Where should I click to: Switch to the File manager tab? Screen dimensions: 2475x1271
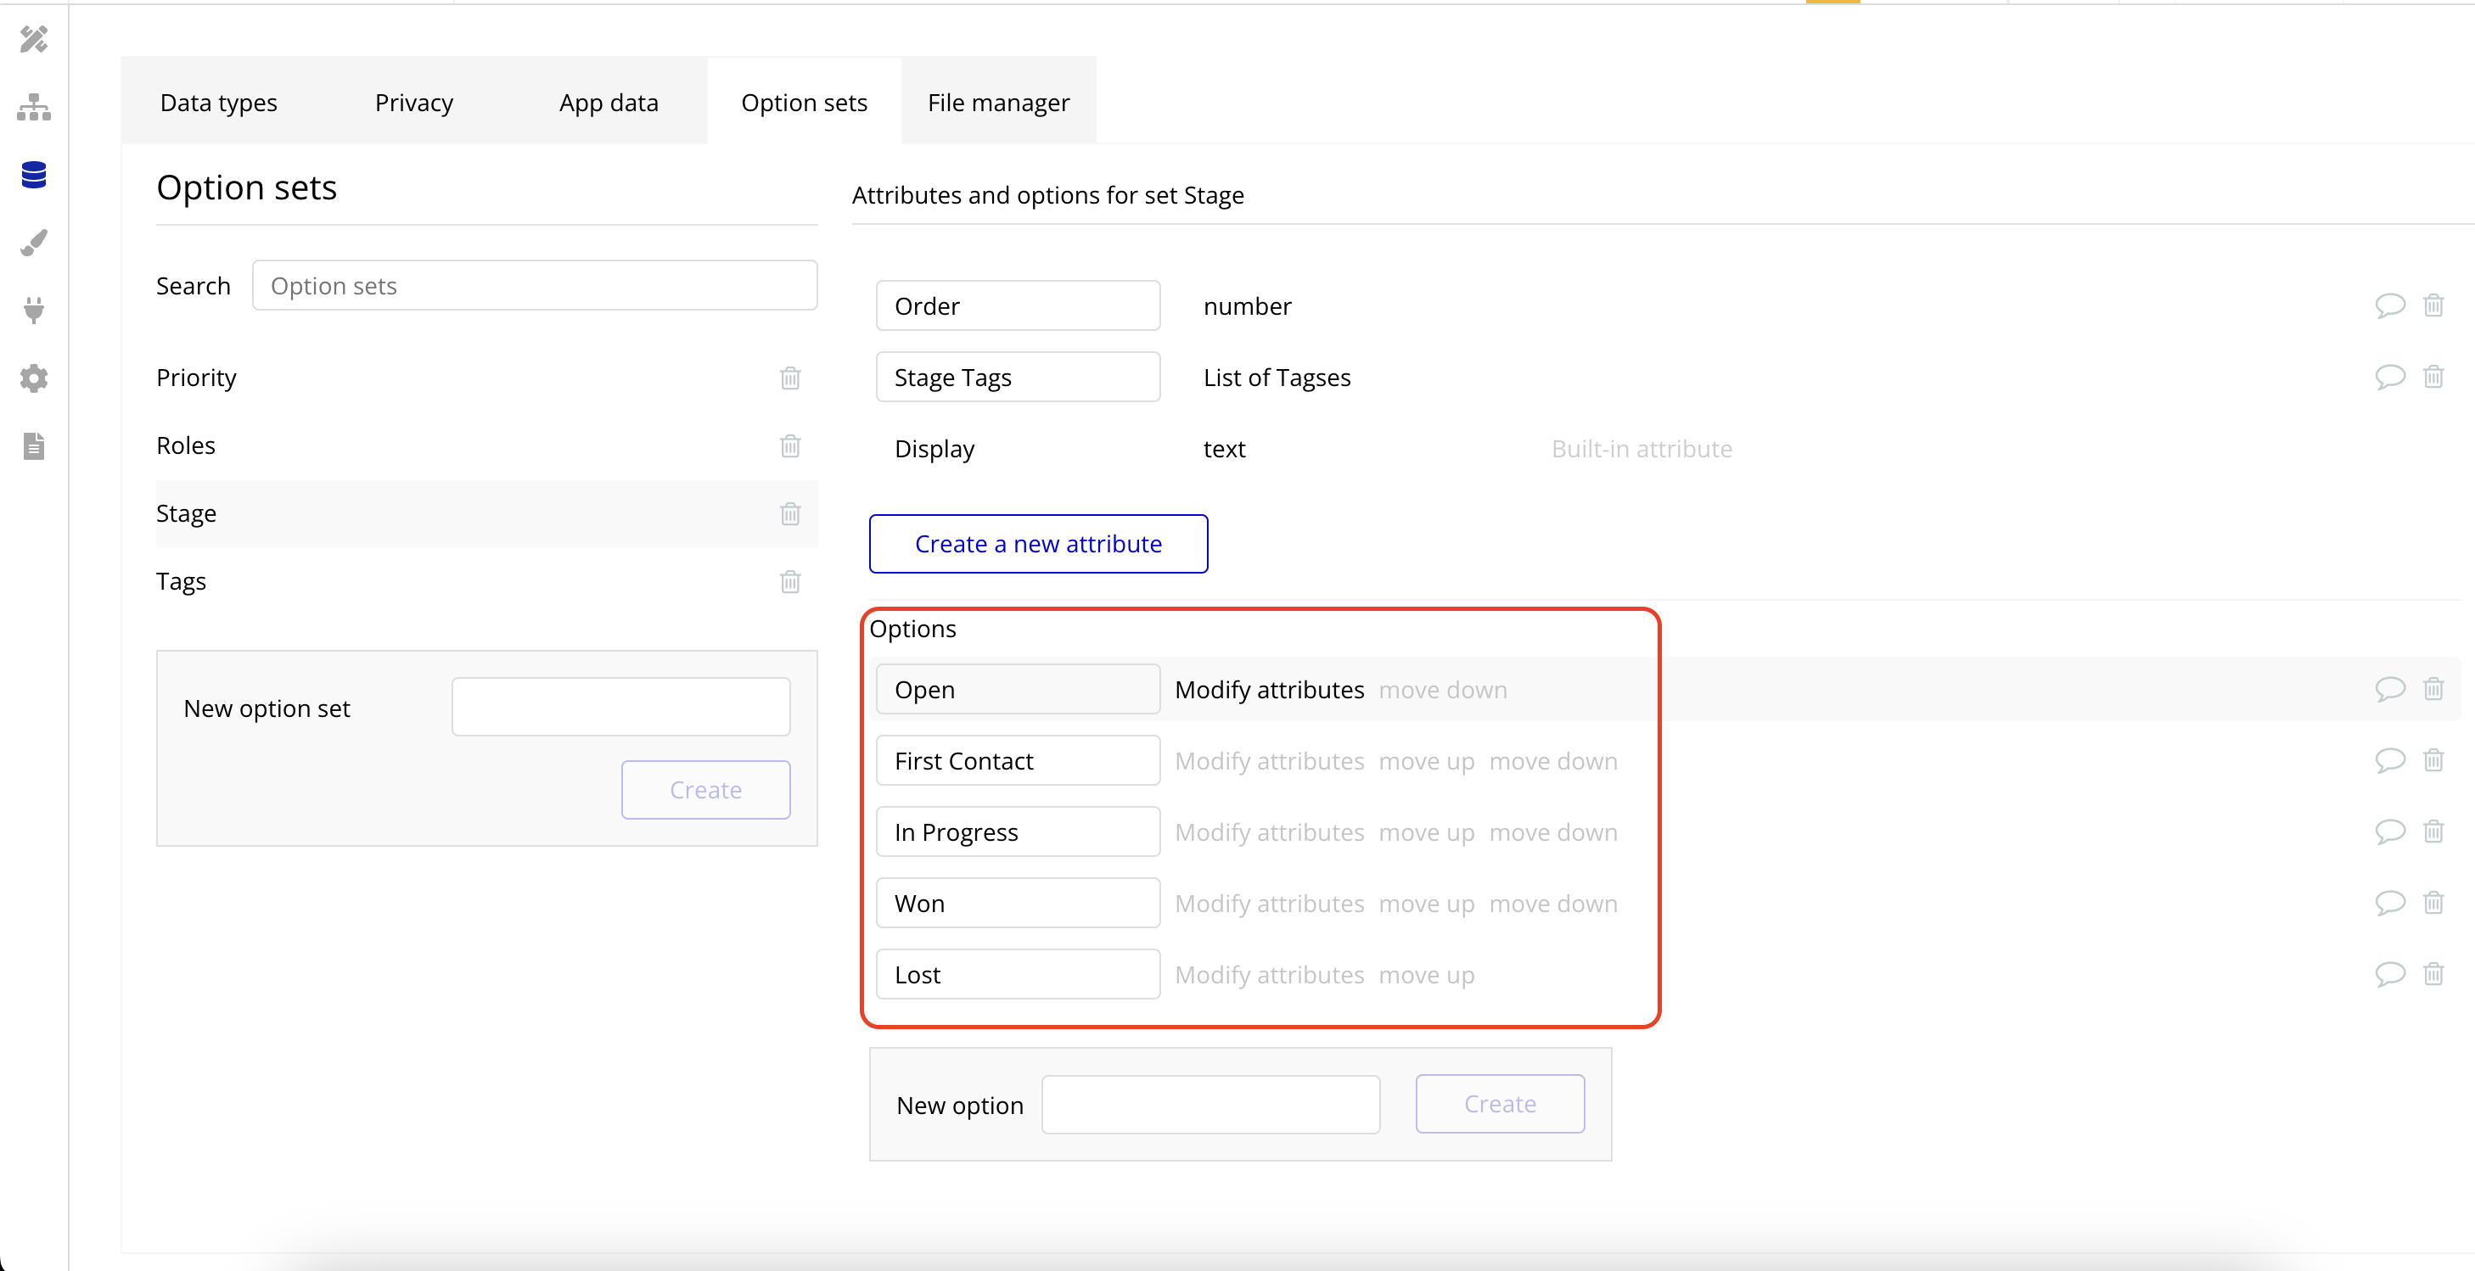point(997,102)
